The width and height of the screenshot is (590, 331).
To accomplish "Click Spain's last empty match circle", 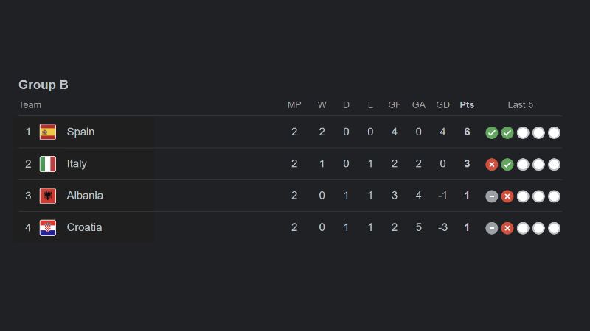I will pos(554,132).
